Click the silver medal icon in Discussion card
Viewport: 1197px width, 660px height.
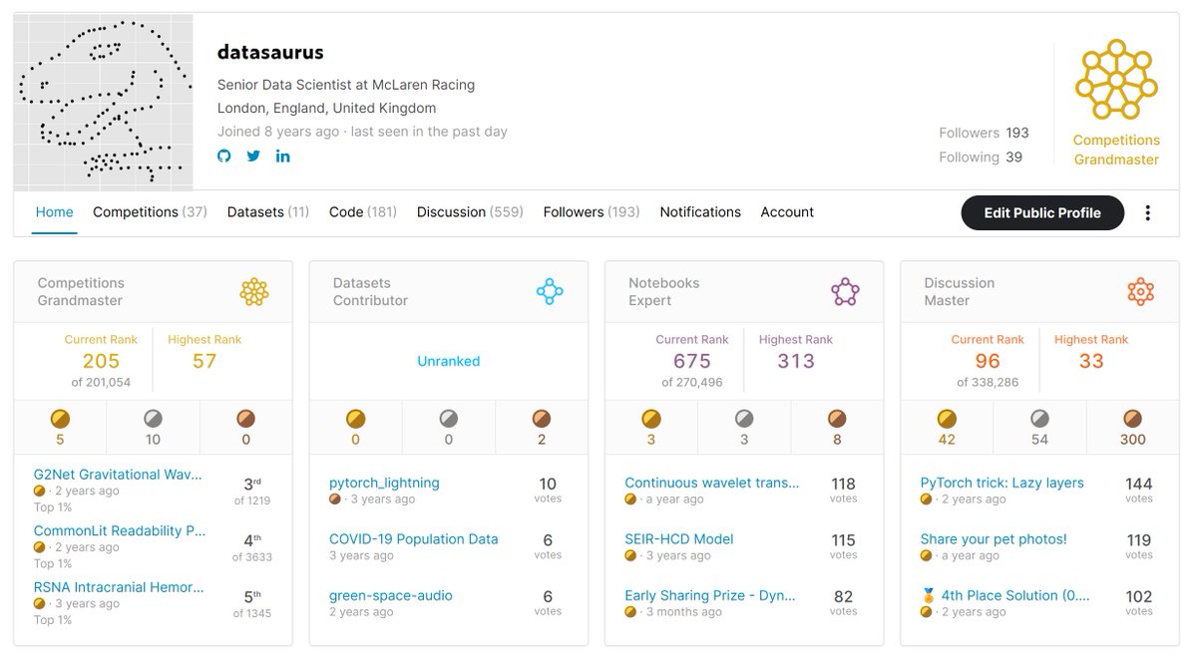pos(1039,418)
